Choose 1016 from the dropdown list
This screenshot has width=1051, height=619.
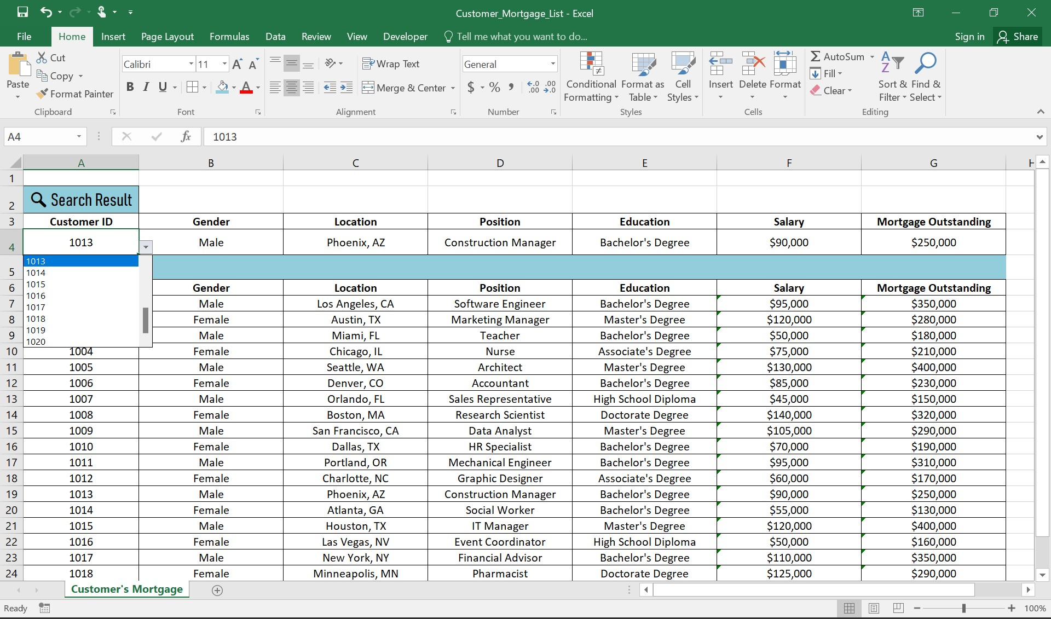click(81, 296)
